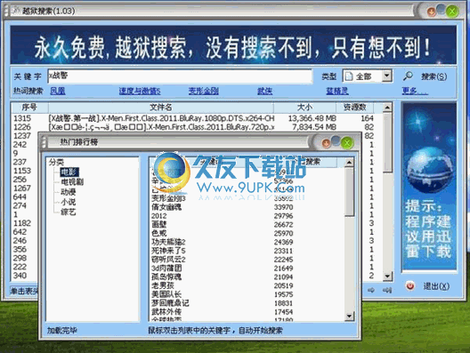The height and width of the screenshot is (353, 470).
Task: Select keyword 3d肉蒲团 in ranking list
Action: pyautogui.click(x=166, y=268)
